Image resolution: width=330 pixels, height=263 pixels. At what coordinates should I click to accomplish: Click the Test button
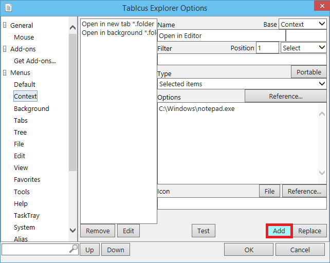204,231
